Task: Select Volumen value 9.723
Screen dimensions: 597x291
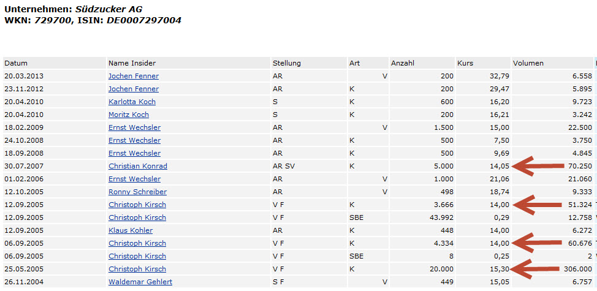Action: pyautogui.click(x=582, y=102)
